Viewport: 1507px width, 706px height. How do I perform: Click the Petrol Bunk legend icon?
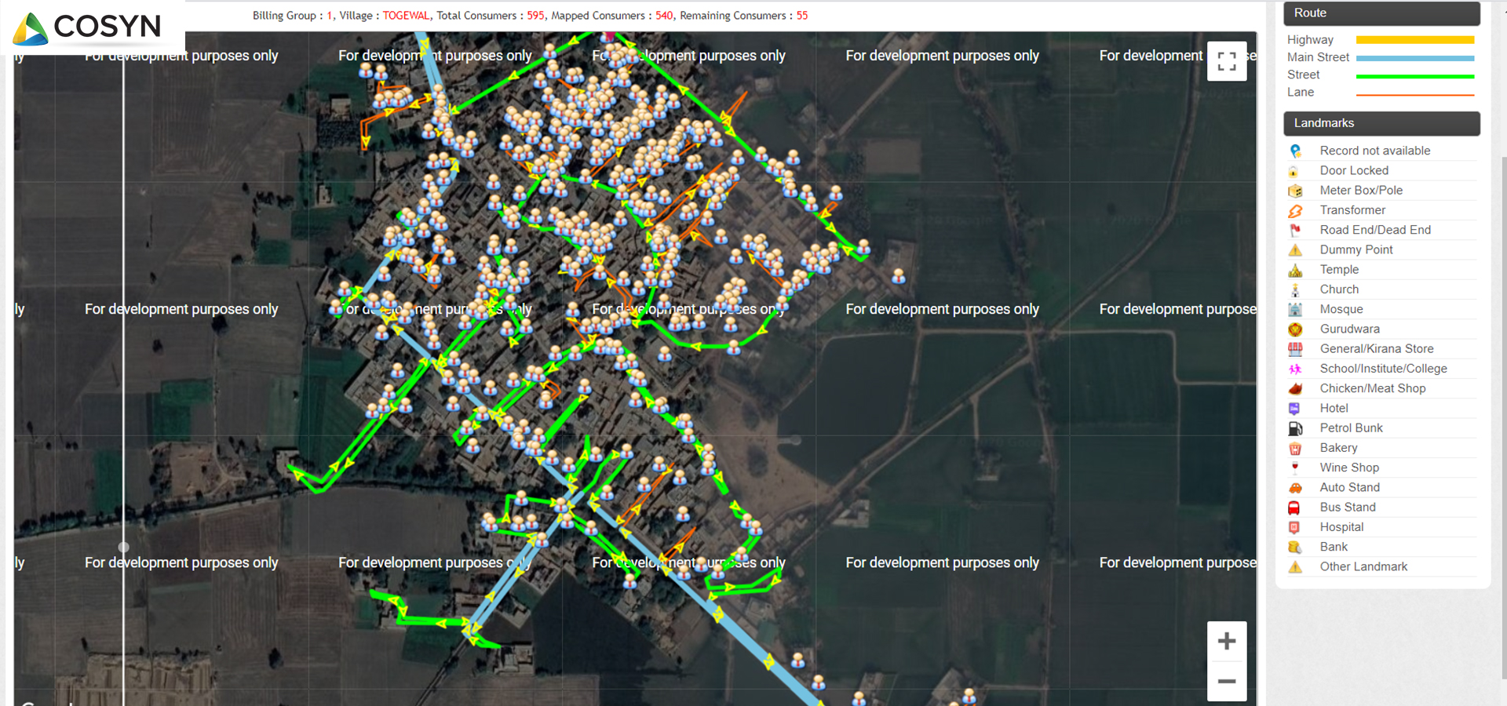[x=1295, y=428]
